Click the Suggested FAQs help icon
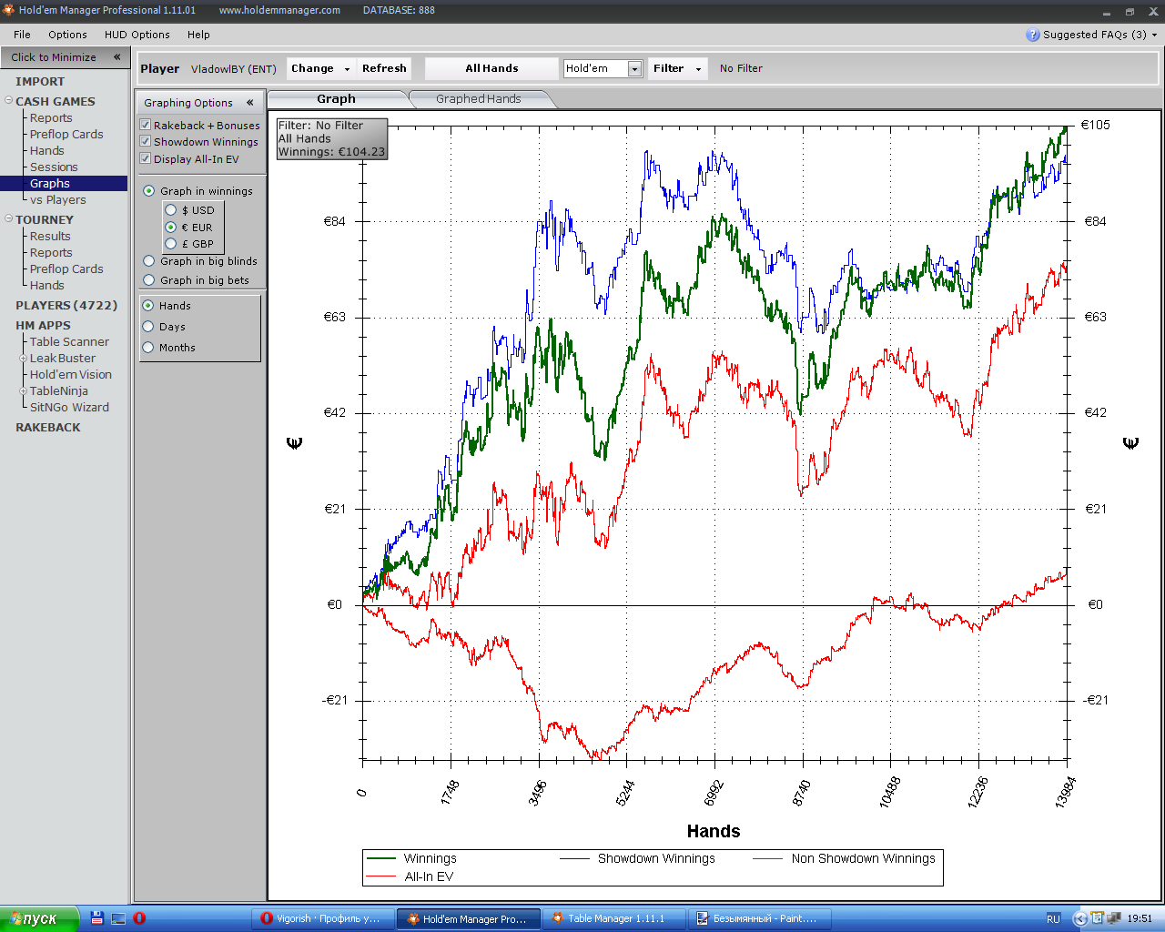Screen dimensions: 1165x932 point(1032,35)
